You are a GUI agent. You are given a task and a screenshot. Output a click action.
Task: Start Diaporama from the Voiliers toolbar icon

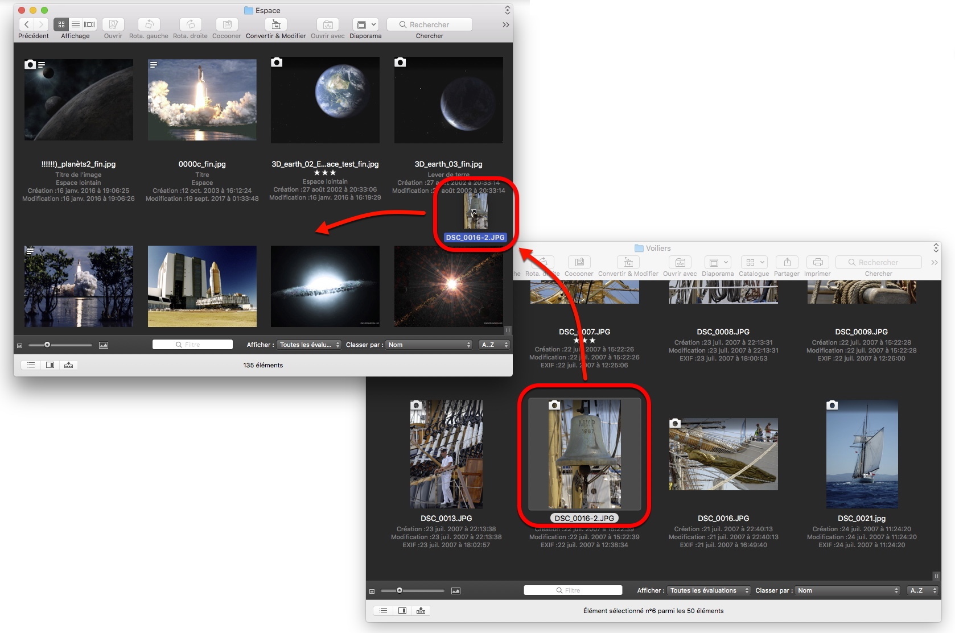713,262
